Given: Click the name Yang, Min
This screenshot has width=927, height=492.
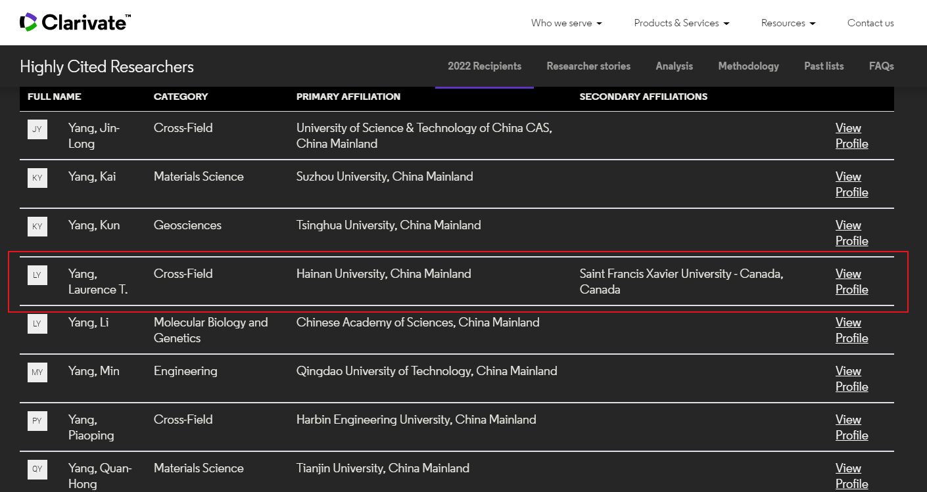Looking at the screenshot, I should click(94, 371).
